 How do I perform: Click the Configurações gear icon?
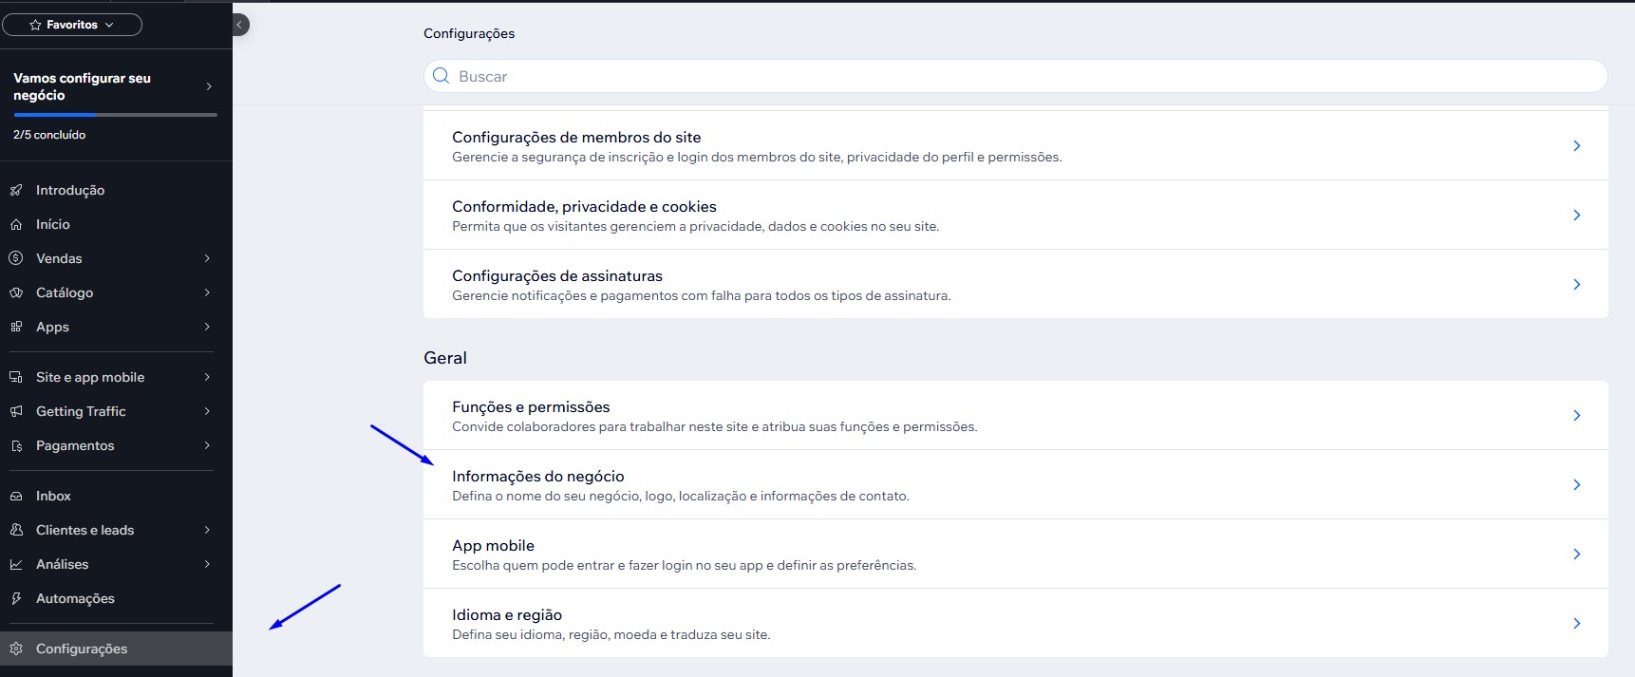tap(16, 649)
